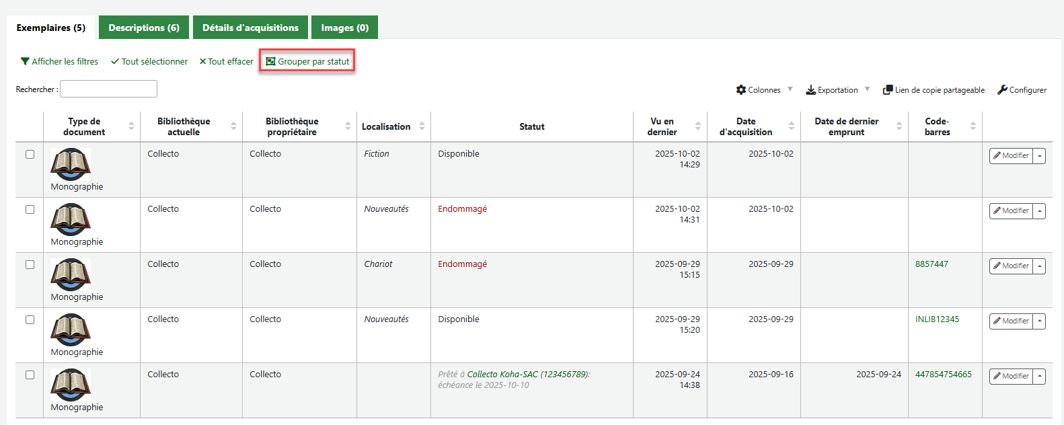Click the checkmark icon for Tout sélectionner

click(x=115, y=61)
